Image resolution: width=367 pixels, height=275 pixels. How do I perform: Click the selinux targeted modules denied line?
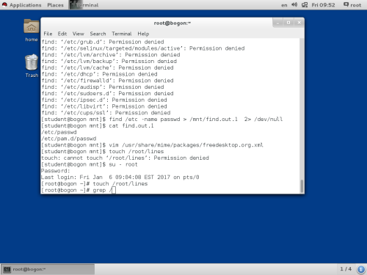coord(143,48)
